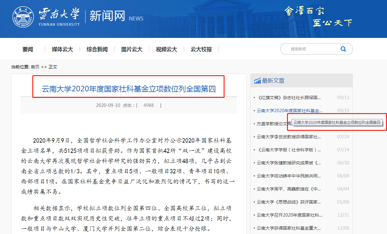Click the sidebar date 07/24
This screenshot has height=234, width=387.
[343, 137]
